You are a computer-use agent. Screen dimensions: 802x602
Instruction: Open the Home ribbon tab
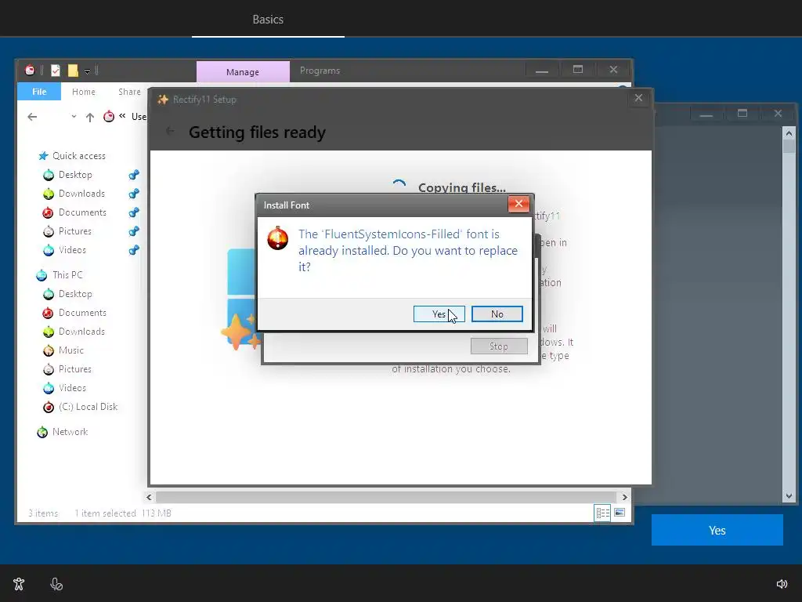[x=83, y=92]
